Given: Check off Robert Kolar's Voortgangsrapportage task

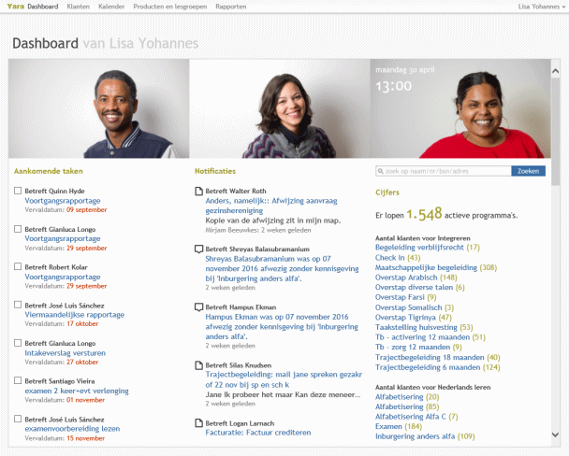Looking at the screenshot, I should (19, 267).
